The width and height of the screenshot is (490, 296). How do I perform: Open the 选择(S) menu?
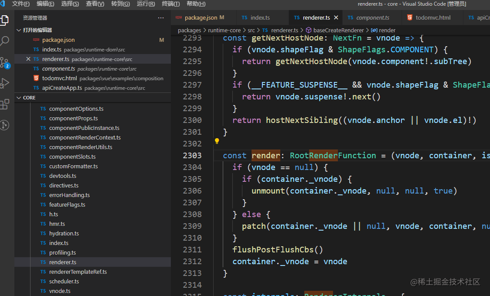click(70, 4)
